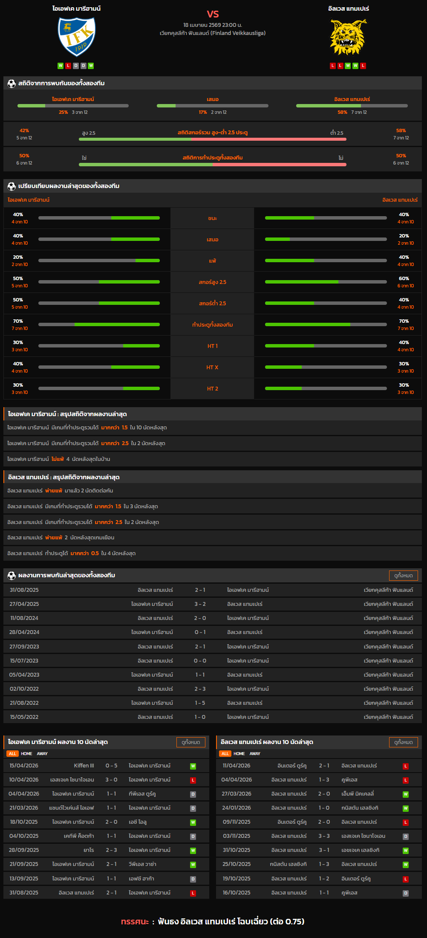Image resolution: width=427 pixels, height=938 pixels.
Task: Select the ALL filter in the IFK Mariehamn results
Action: [x=12, y=754]
